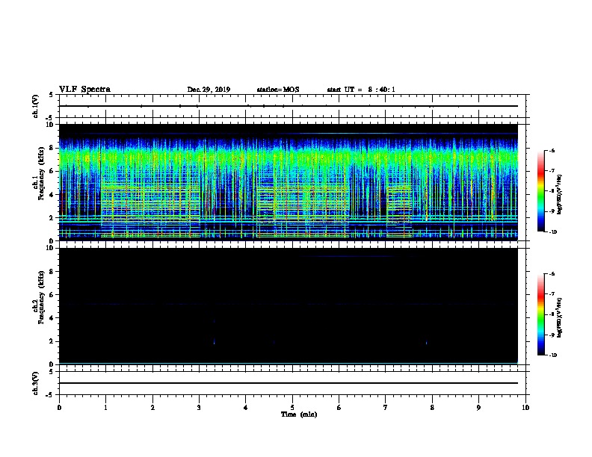Click the log(PSD) label beside ch.2 colorbar

point(559,317)
